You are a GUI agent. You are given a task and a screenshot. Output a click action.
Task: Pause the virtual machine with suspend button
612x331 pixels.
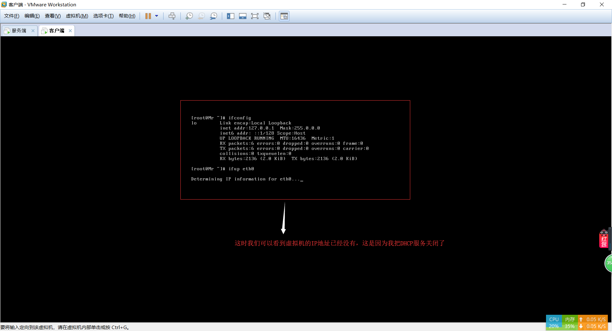coord(148,16)
